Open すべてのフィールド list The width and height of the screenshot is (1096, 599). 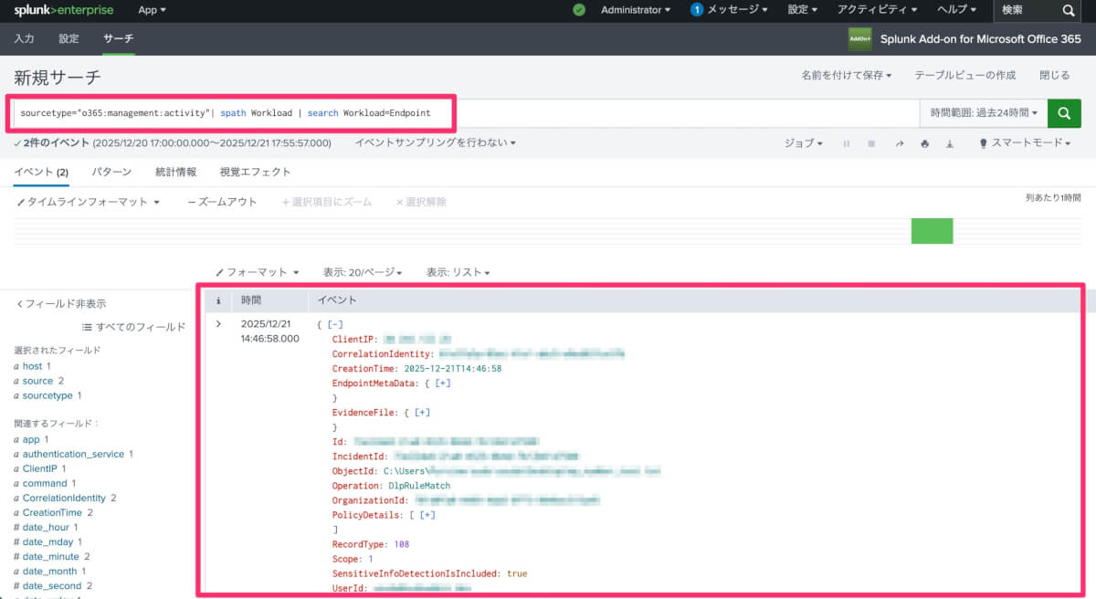click(134, 327)
